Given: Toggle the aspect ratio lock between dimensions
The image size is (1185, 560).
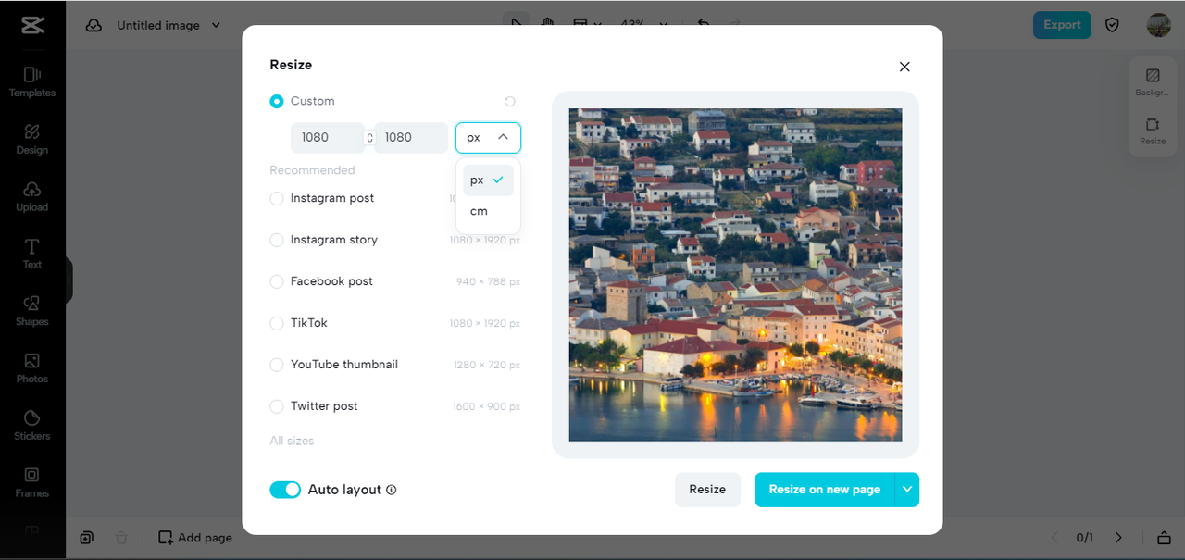Looking at the screenshot, I should point(369,137).
